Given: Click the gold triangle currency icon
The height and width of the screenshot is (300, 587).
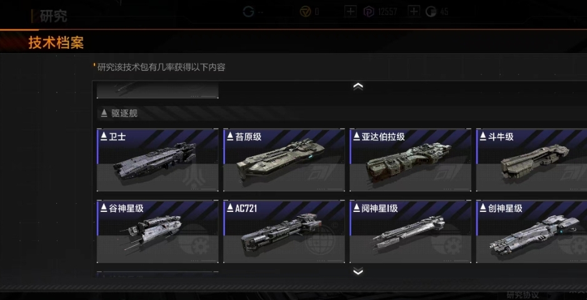Looking at the screenshot, I should (305, 12).
